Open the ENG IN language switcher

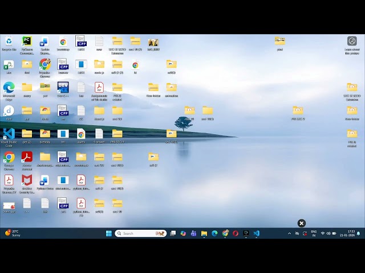(x=314, y=233)
